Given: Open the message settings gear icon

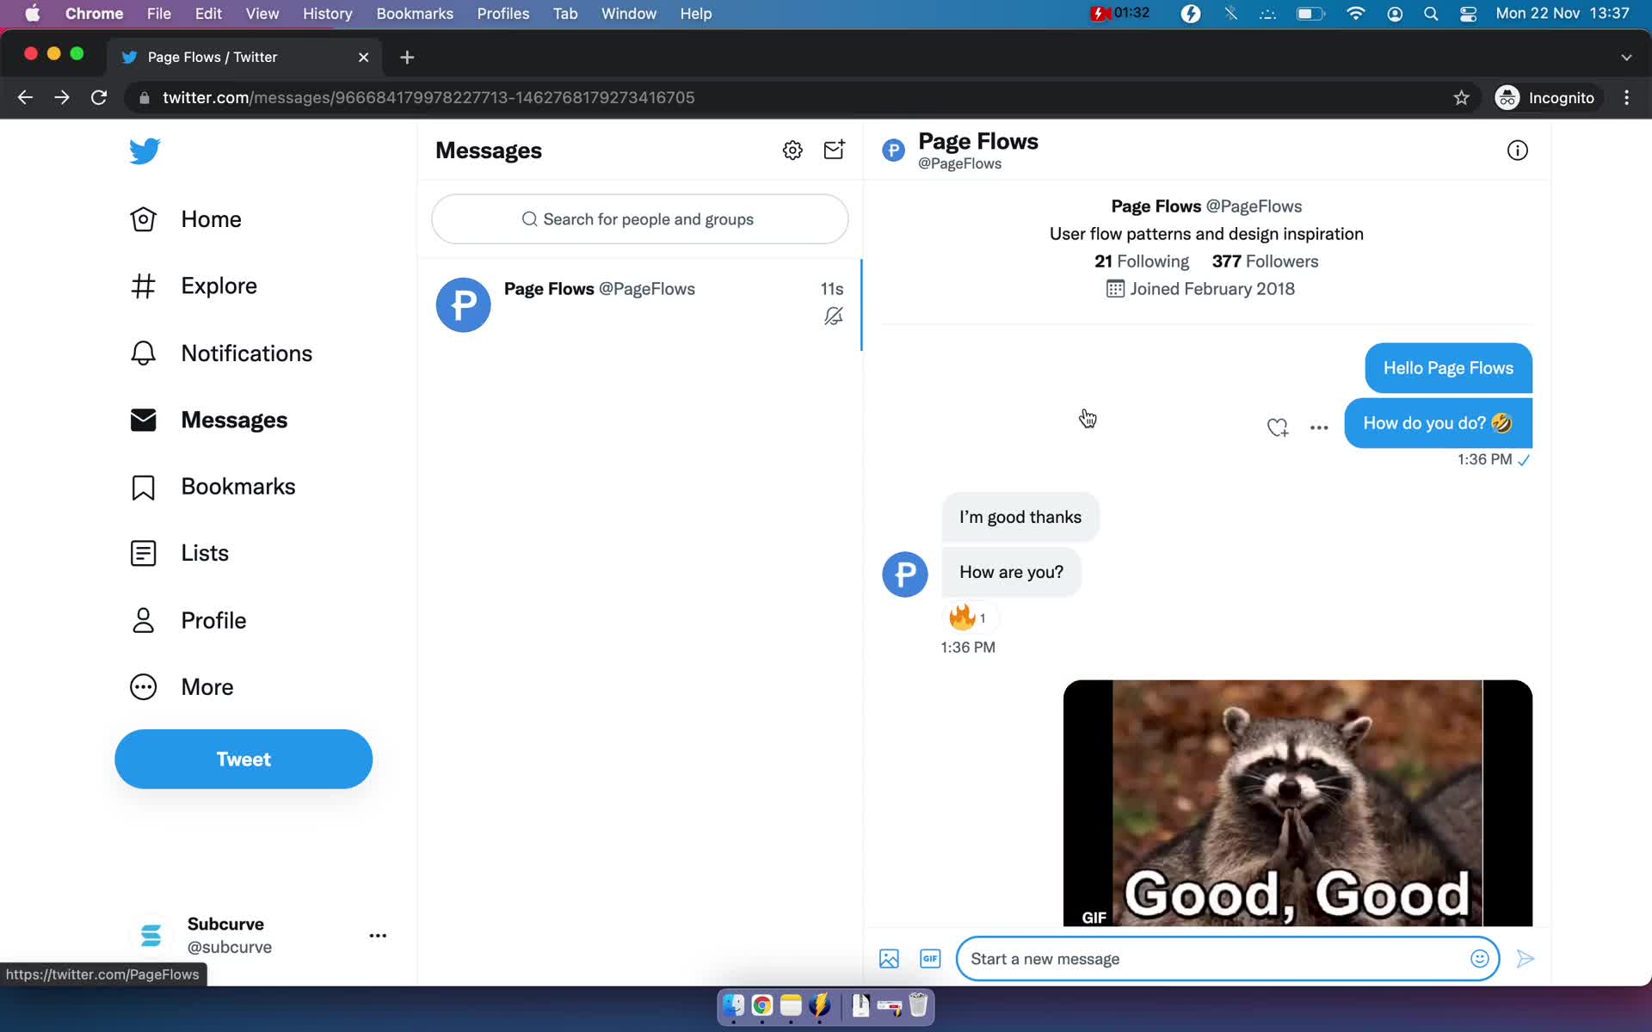Looking at the screenshot, I should coord(792,150).
